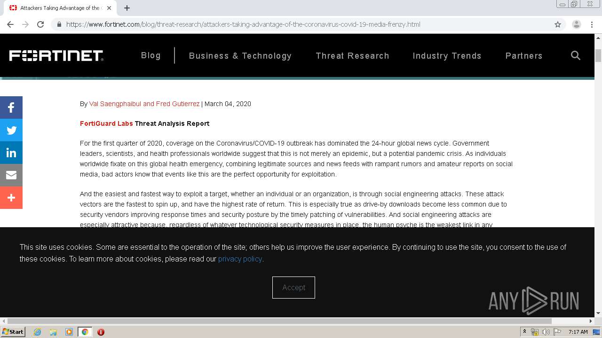Click the date March 04, 2020
602x338 pixels.
tap(228, 104)
